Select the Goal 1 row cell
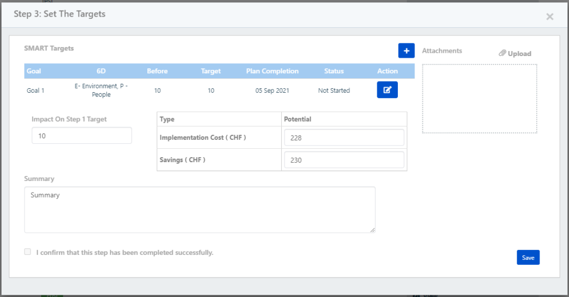 pos(36,90)
